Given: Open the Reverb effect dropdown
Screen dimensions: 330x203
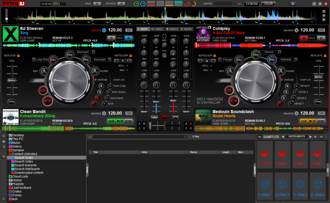Looking at the screenshot, I should tap(280, 52).
